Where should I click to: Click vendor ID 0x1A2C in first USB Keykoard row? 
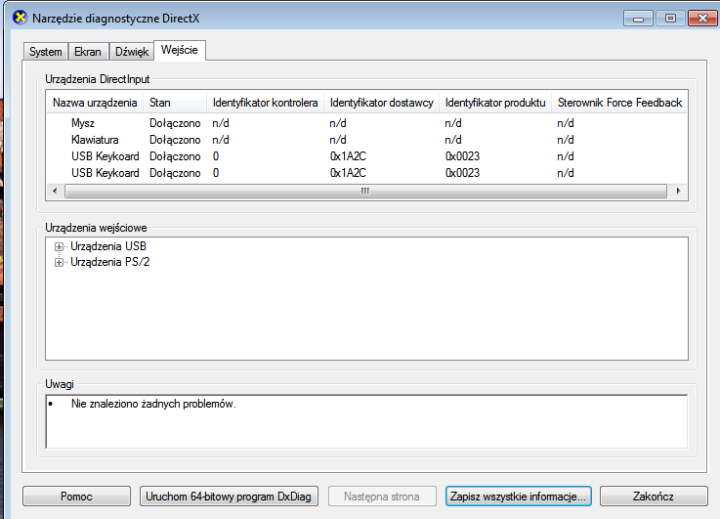coord(348,156)
